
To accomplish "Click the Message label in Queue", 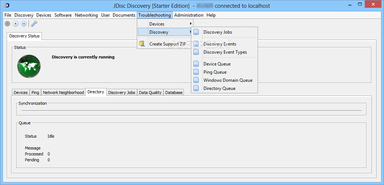I will pos(33,148).
